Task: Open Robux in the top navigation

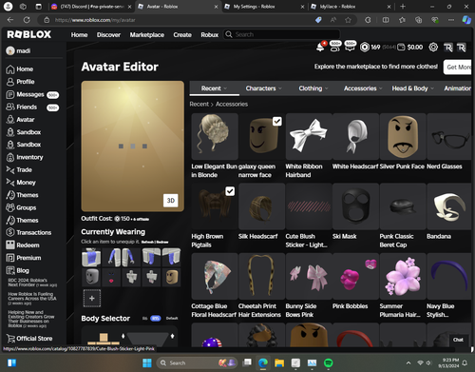Action: (210, 35)
